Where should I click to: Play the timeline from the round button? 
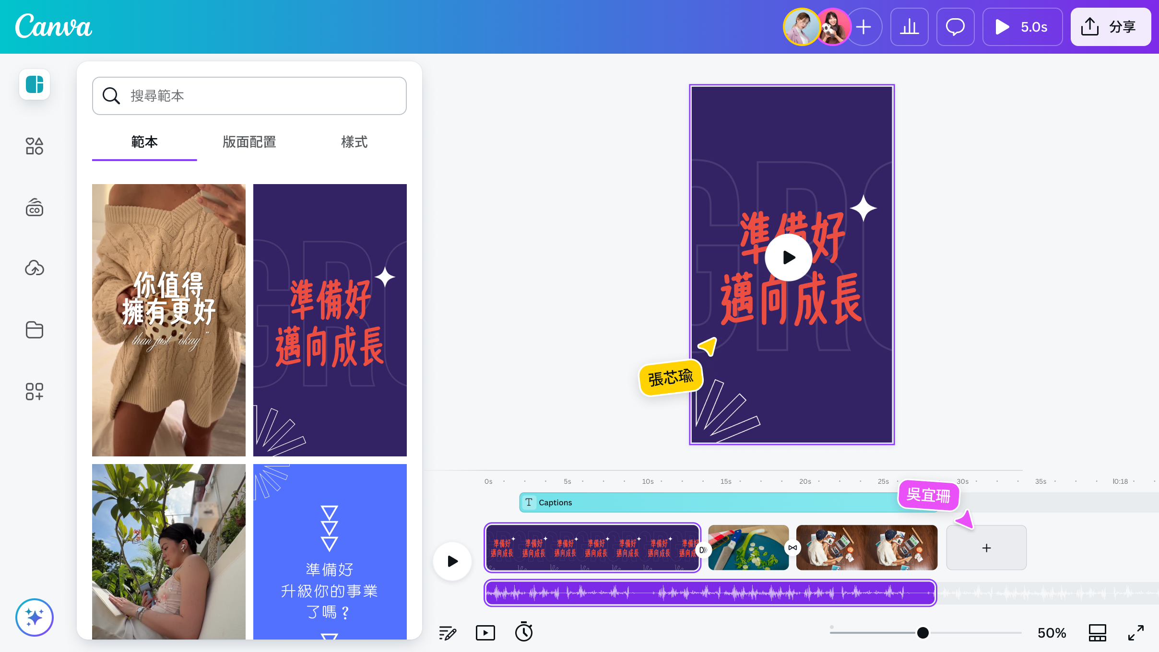(452, 561)
